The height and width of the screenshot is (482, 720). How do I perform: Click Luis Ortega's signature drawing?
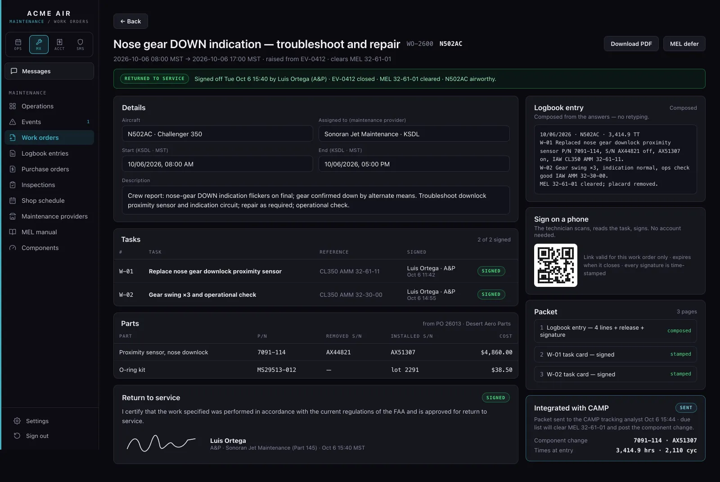point(161,443)
